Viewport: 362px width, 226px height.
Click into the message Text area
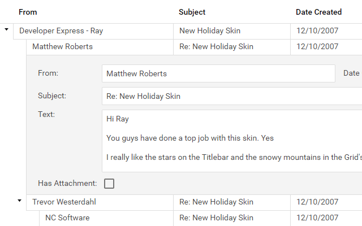tap(232, 141)
